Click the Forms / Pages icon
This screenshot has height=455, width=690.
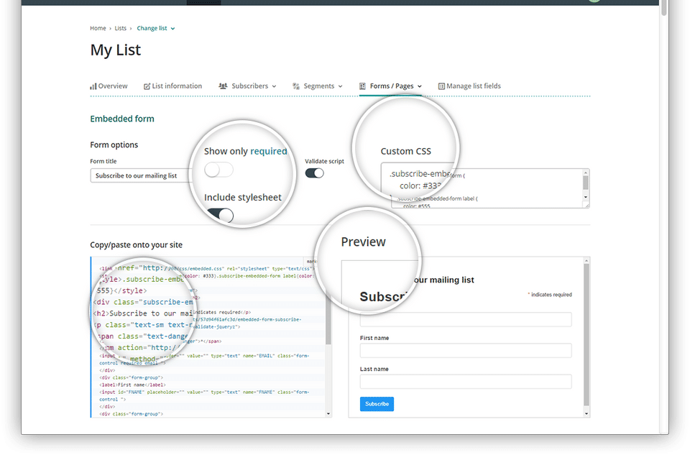(362, 86)
